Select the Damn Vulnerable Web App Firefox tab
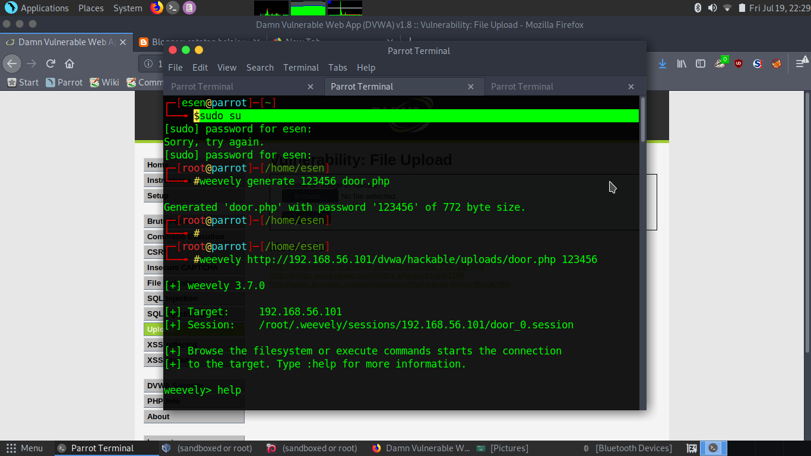 click(65, 42)
